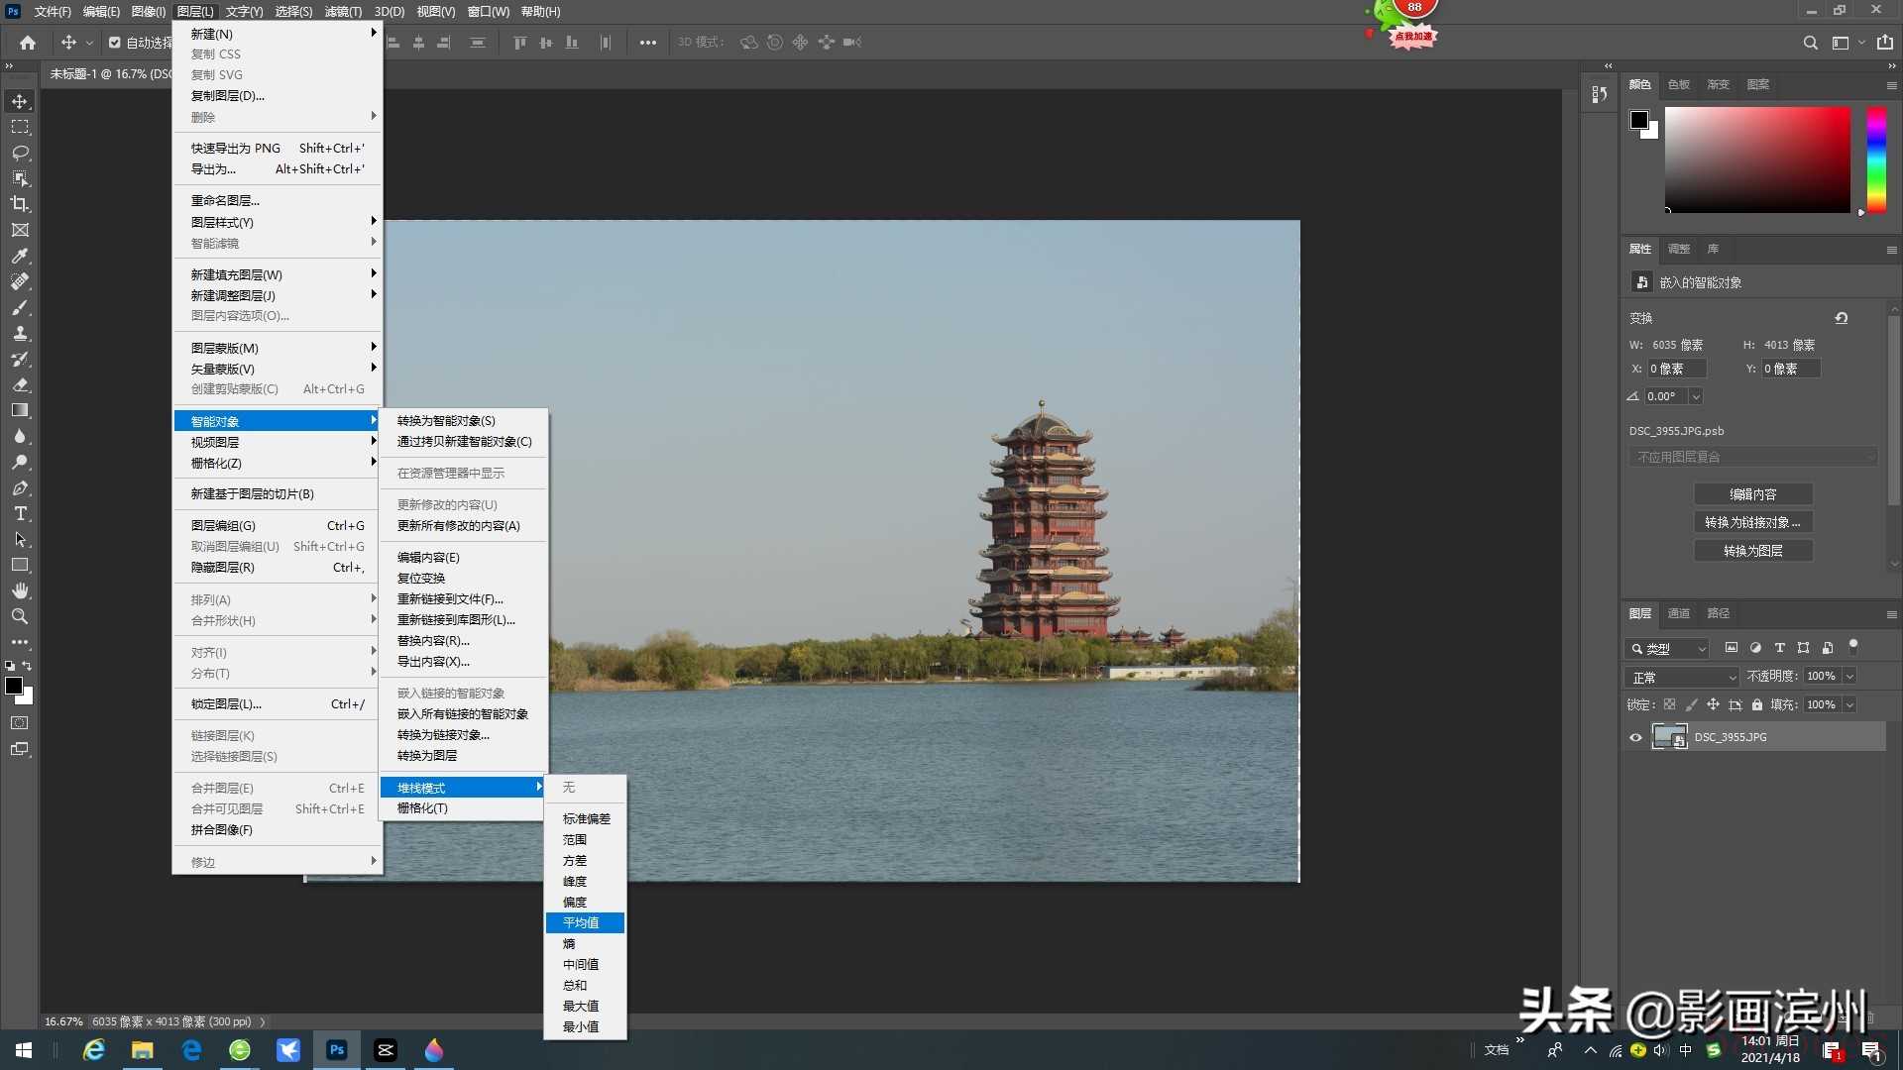Select the Eraser tool
Screen dimensions: 1903x1070
(x=20, y=384)
